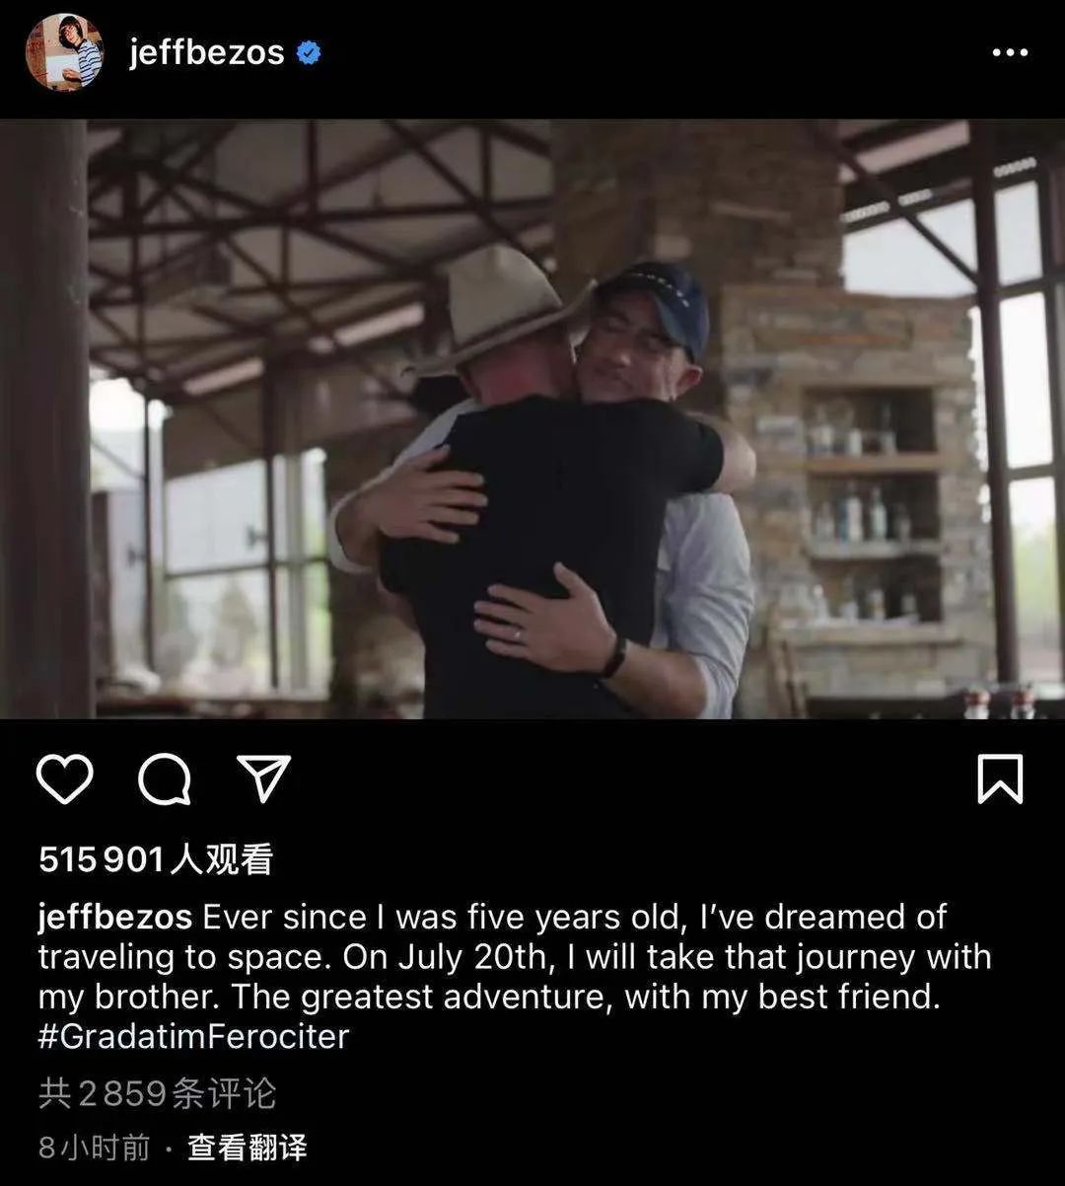
Task: Click 查看翻译 to translate the caption
Action: [248, 1148]
